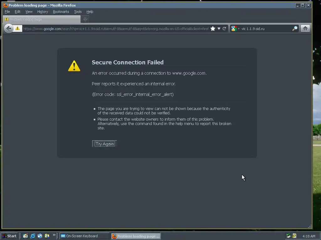This screenshot has width=321, height=240.
Task: Click the back arrow navigation button
Action: click(8, 28)
